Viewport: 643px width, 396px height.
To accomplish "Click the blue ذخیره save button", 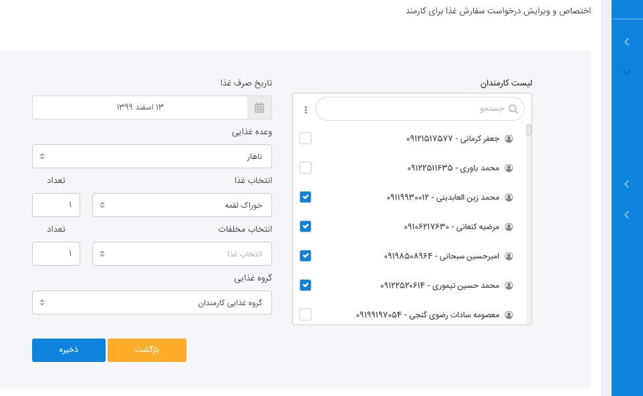I will coord(69,350).
